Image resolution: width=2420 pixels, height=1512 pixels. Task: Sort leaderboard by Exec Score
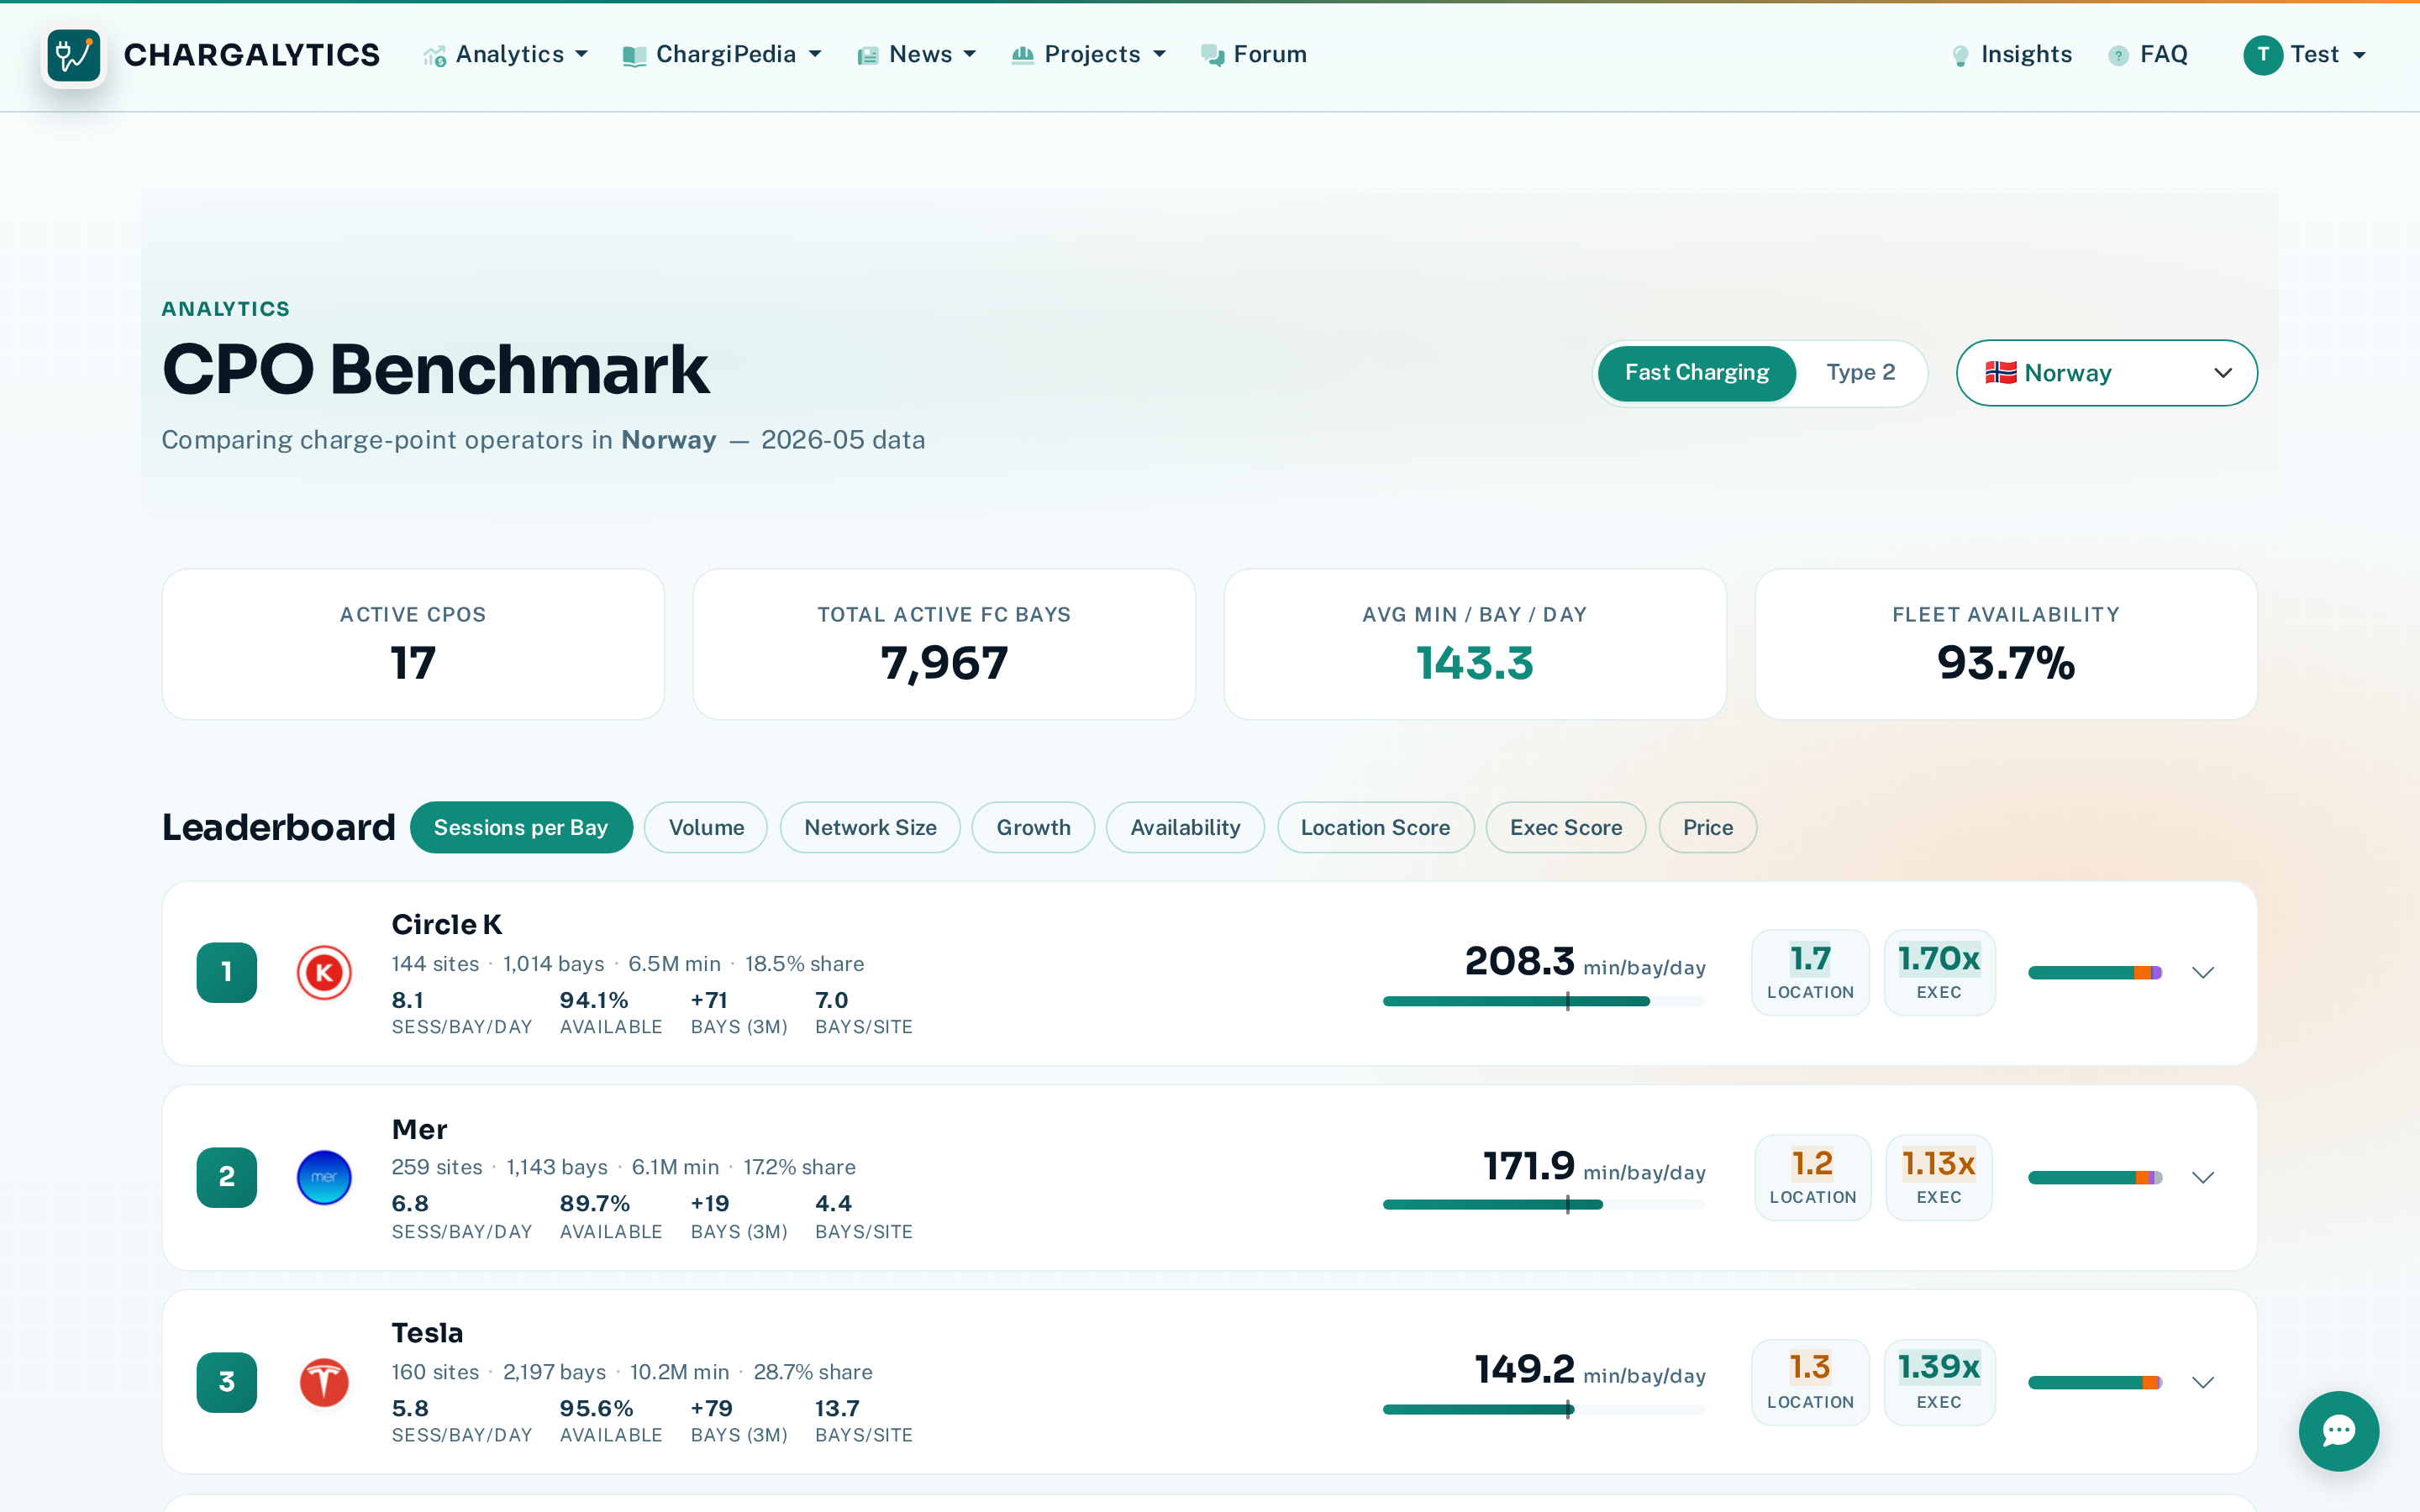[1566, 827]
